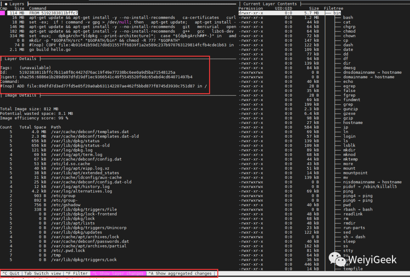The width and height of the screenshot is (410, 279).
Task: Select the FROM 5192383811bffc7 layer row
Action: [43, 13]
